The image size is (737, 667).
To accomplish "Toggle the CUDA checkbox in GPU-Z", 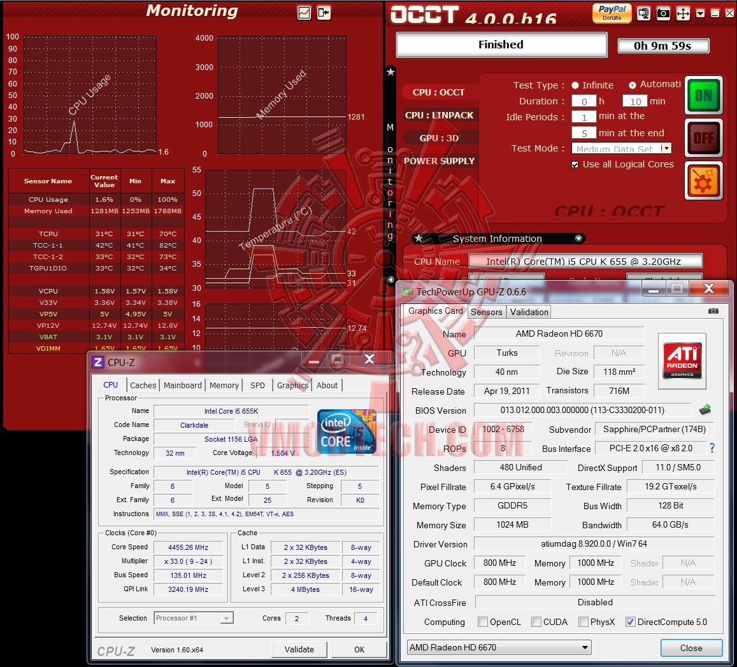I will point(536,622).
